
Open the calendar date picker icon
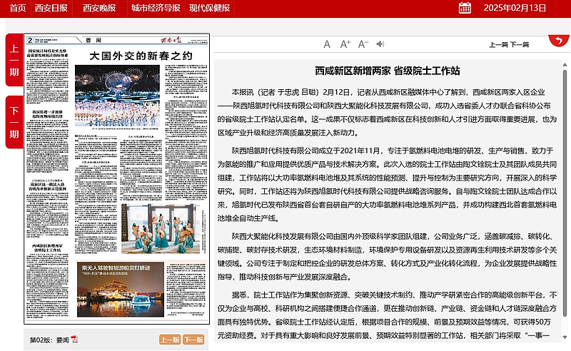point(465,8)
